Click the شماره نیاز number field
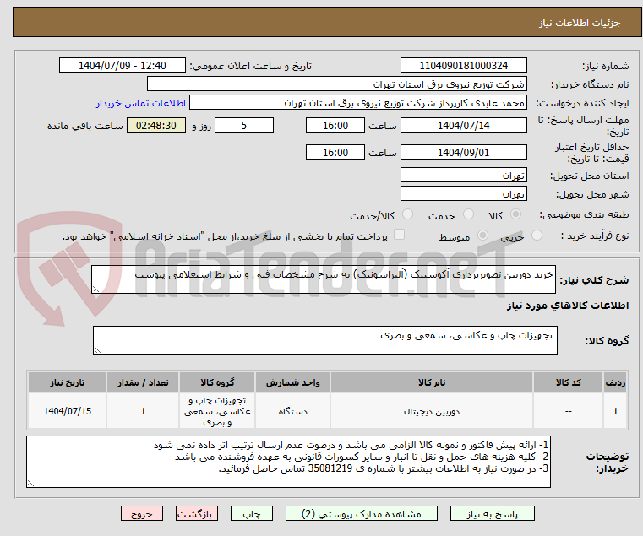643x536 pixels. point(464,66)
